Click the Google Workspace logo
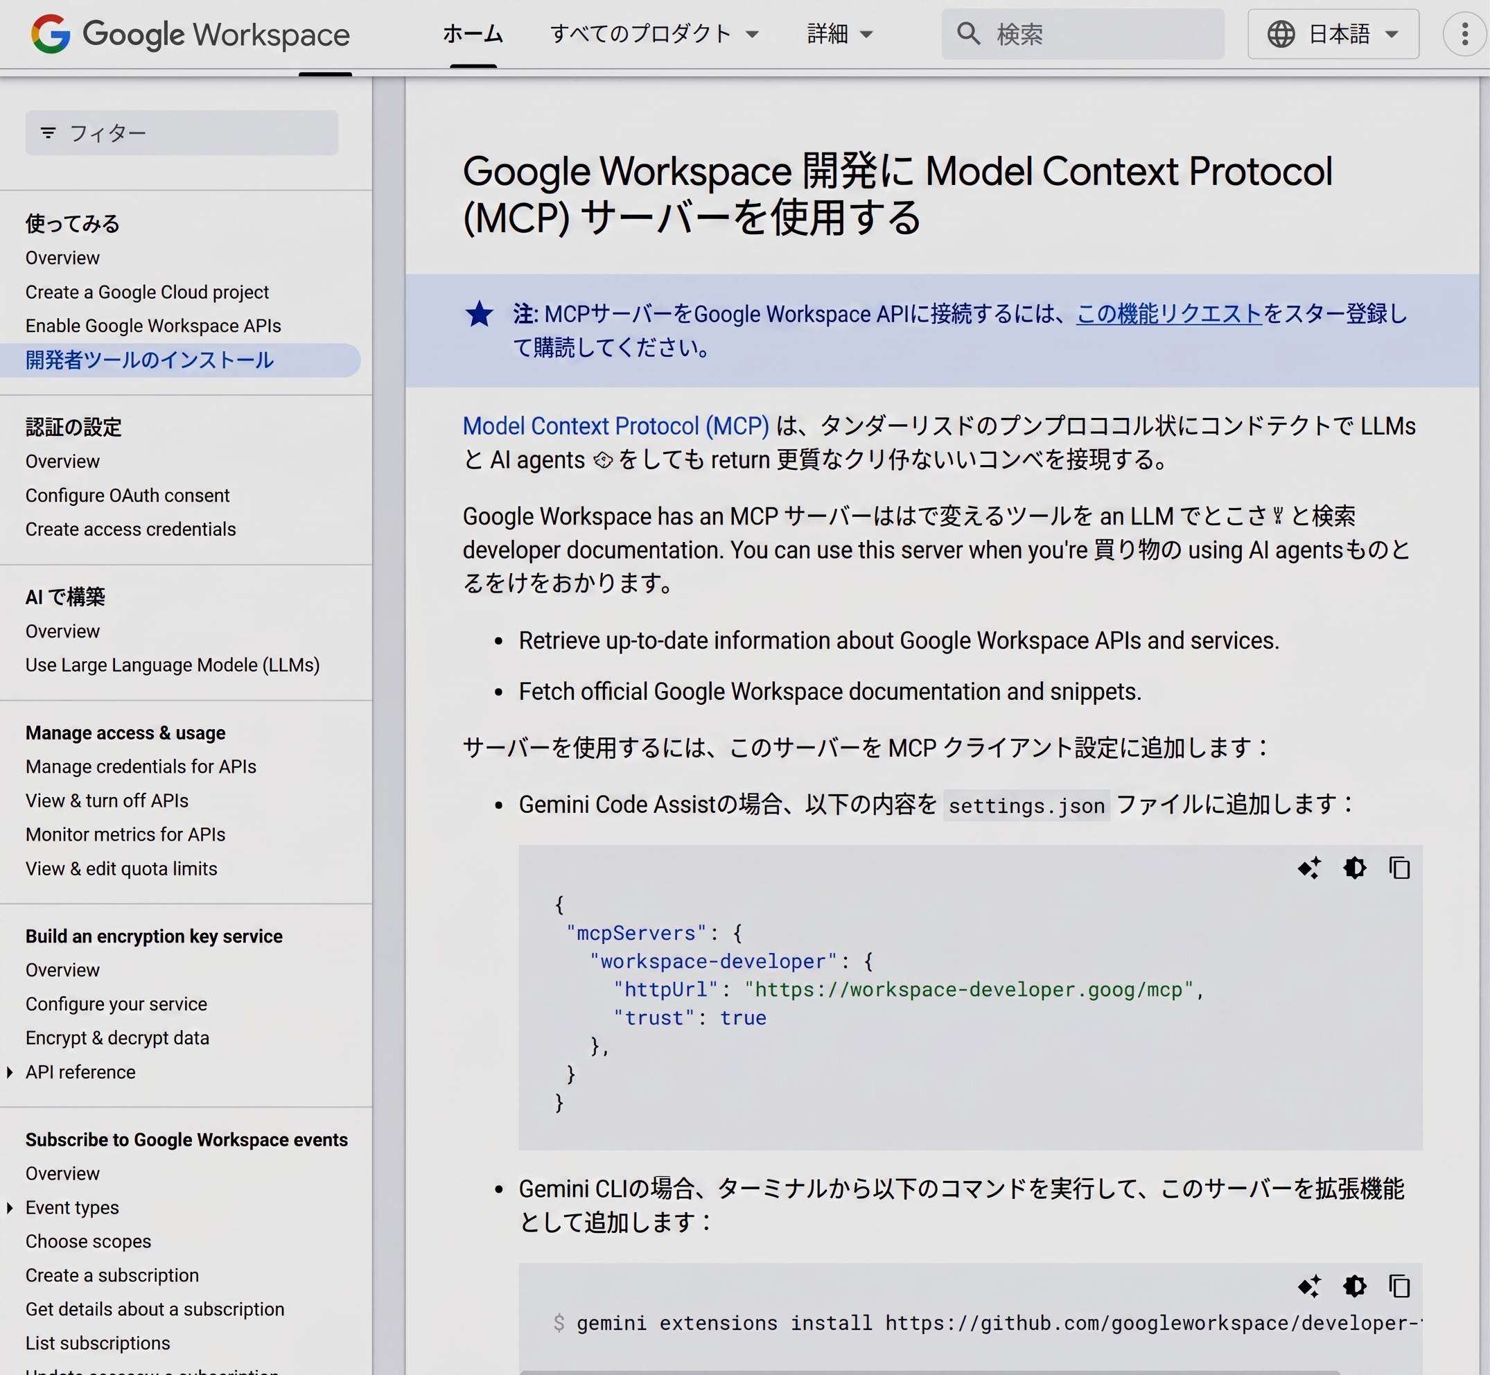1490x1375 pixels. tap(190, 34)
